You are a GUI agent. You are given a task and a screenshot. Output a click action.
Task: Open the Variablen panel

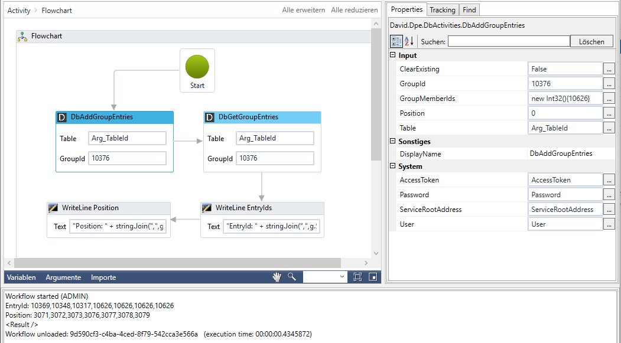[21, 277]
